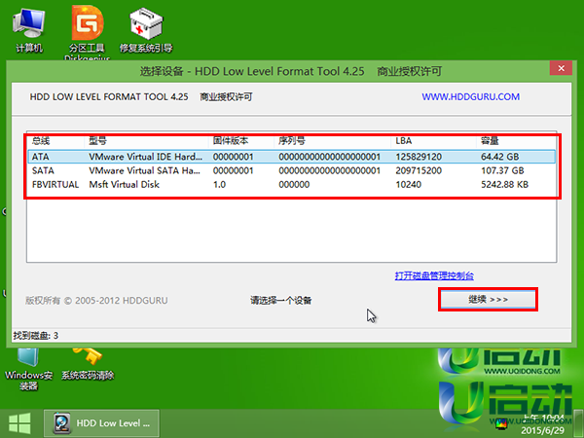Click the firmware version 1.0 cell
The width and height of the screenshot is (584, 438).
219,184
